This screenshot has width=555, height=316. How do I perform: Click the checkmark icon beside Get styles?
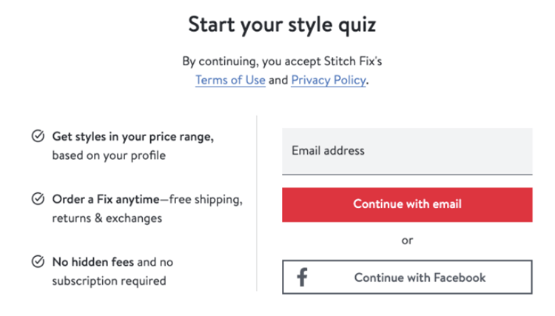click(38, 136)
